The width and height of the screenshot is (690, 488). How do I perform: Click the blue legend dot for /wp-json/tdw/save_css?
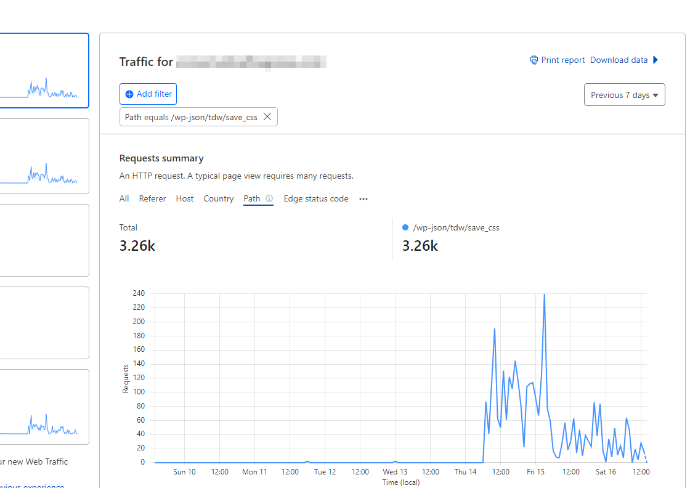405,227
